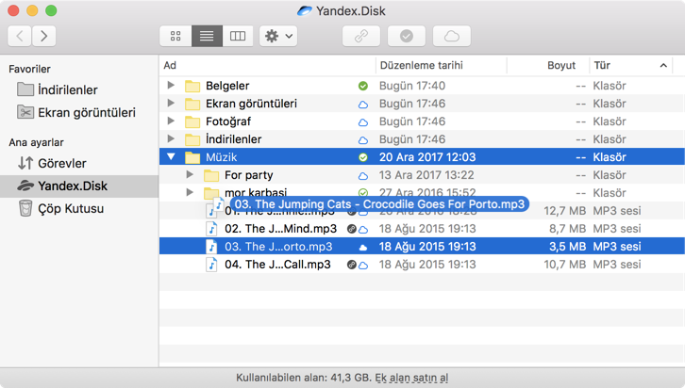Go forward with the right arrow

click(x=42, y=36)
